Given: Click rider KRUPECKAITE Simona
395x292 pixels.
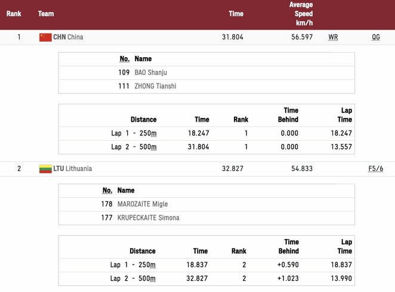Looking at the screenshot, I should click(x=148, y=218).
